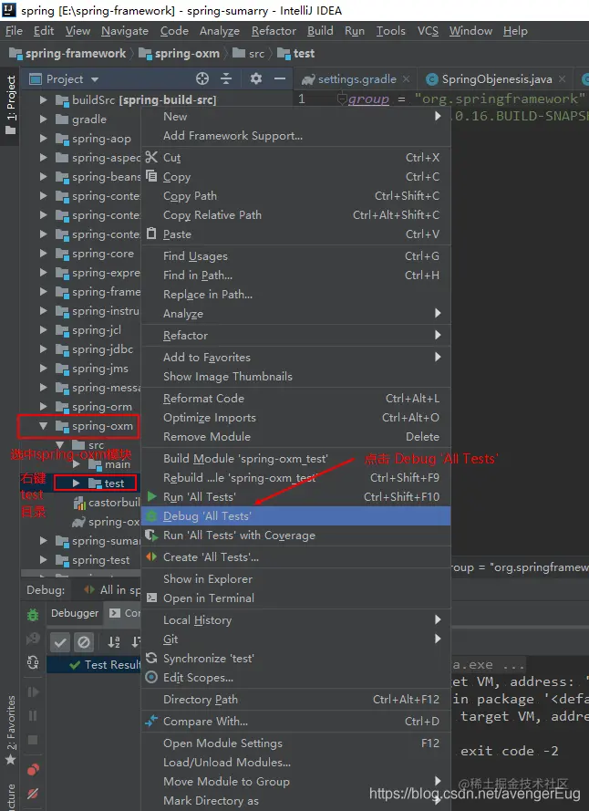Click the IntelliJ IDEA logo in title bar
The image size is (589, 811).
point(9,10)
